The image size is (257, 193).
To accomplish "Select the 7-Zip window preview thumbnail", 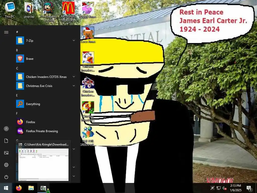I will point(43,165).
